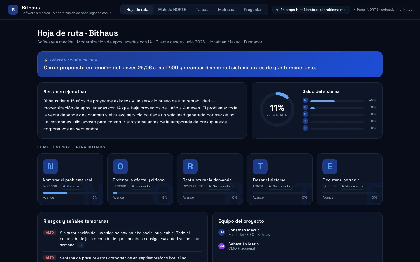Open 'Ordenar la oferta y el foco' title
Screen dimensions: 420x262
(x=139, y=180)
